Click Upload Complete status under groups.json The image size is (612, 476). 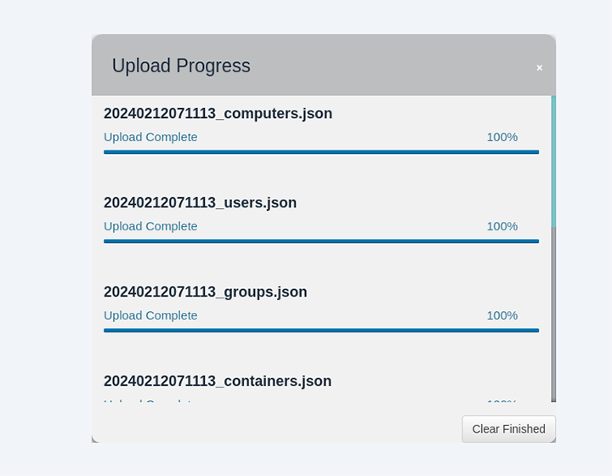(150, 315)
